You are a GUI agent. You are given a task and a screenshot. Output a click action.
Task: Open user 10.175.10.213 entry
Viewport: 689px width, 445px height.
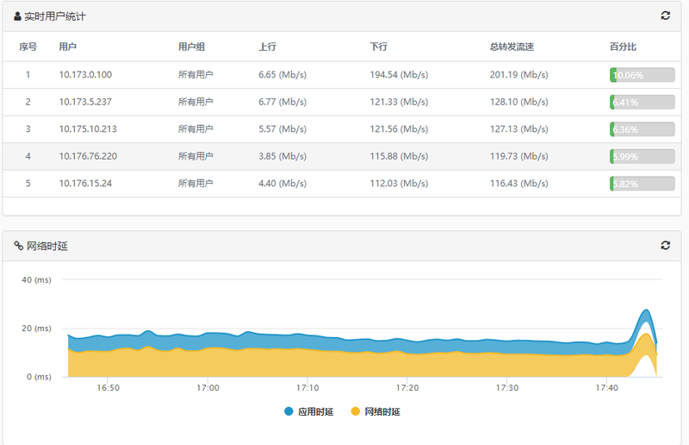coord(88,129)
